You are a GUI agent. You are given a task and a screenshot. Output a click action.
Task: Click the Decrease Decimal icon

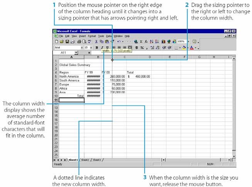pos(158,48)
